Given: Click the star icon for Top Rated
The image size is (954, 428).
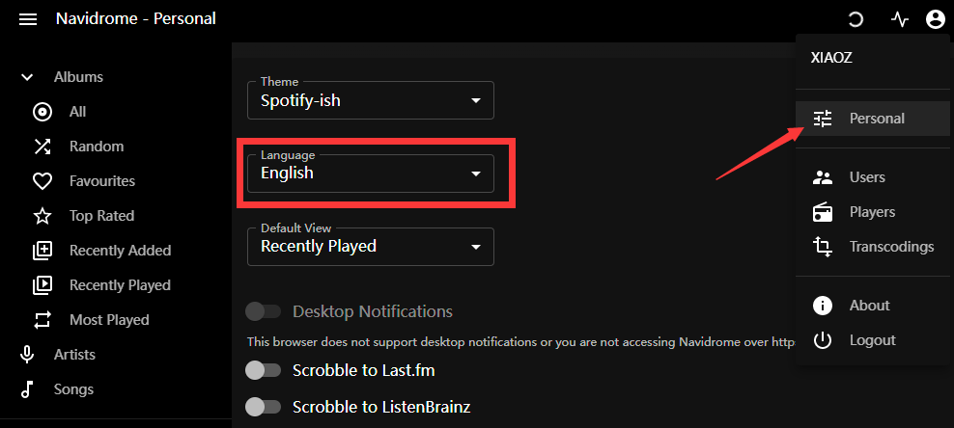Looking at the screenshot, I should [42, 216].
